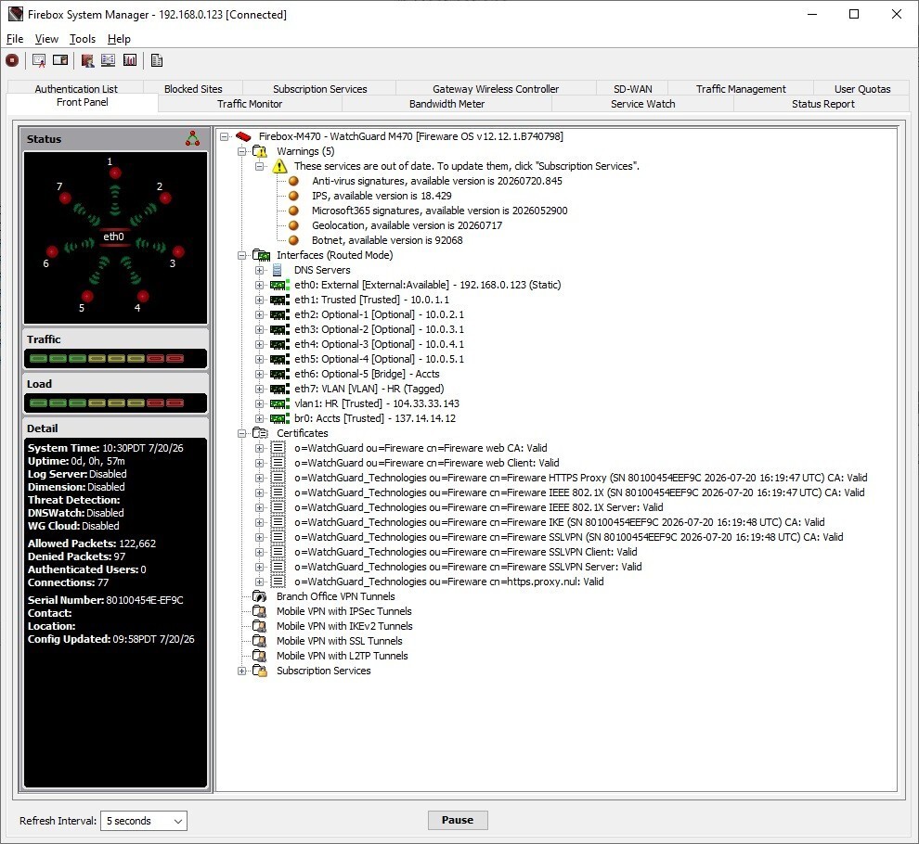Open the Communication Log document icon
The image size is (919, 844).
[157, 60]
